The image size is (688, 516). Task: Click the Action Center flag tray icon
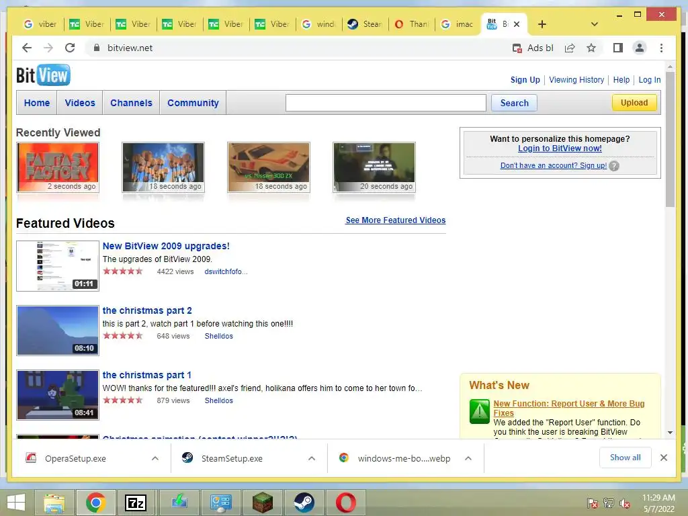(593, 503)
